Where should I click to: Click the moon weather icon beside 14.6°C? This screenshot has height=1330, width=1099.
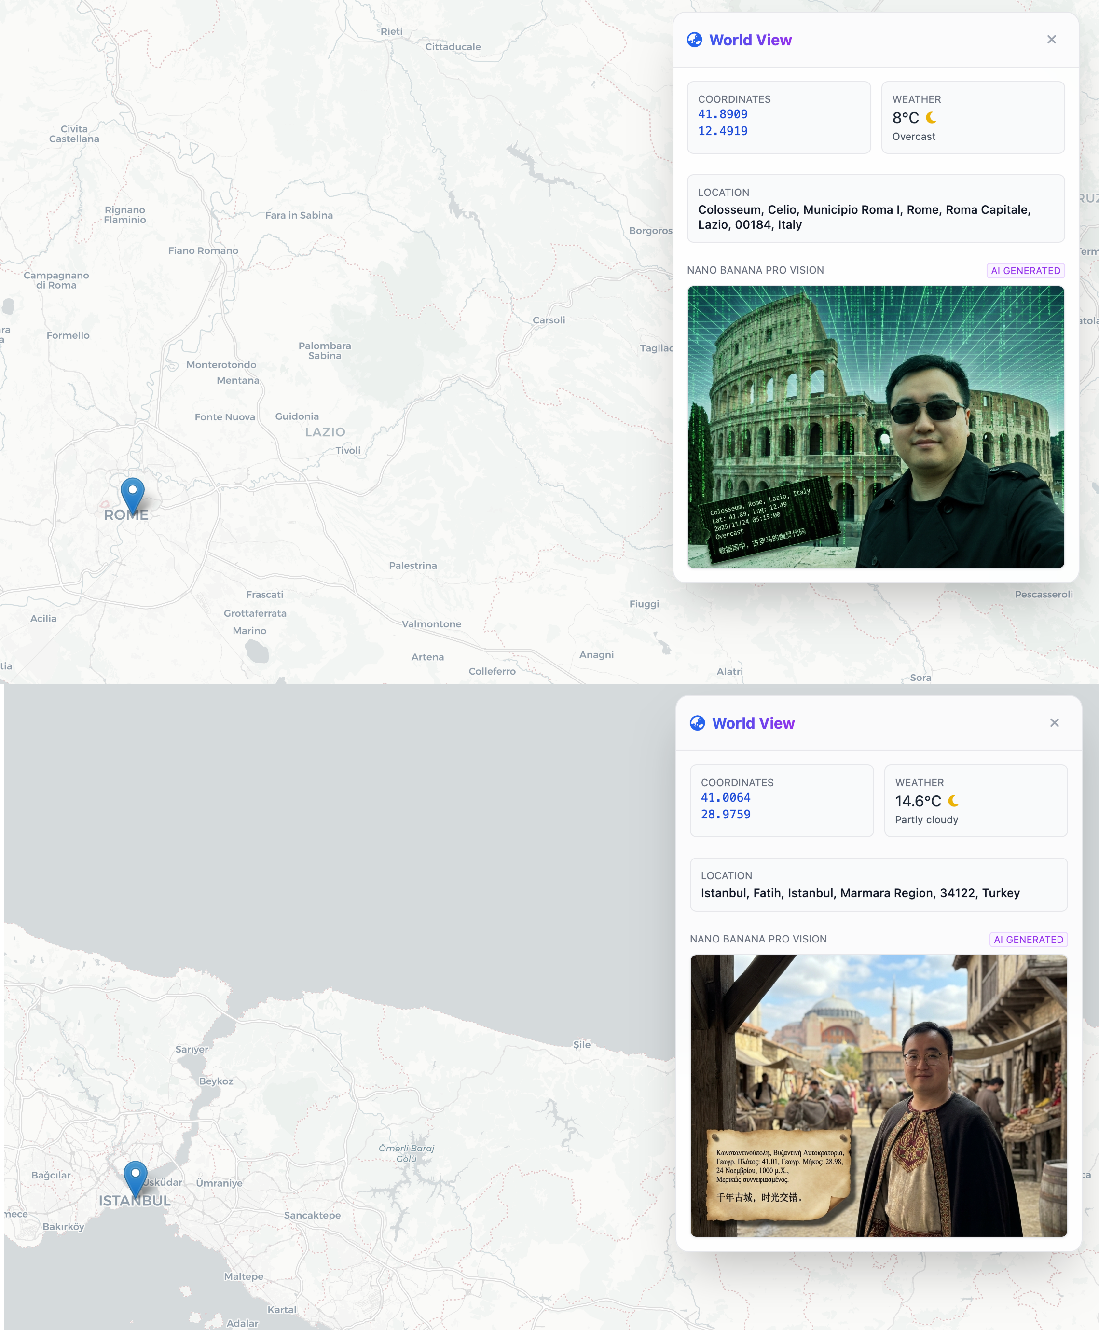click(953, 801)
